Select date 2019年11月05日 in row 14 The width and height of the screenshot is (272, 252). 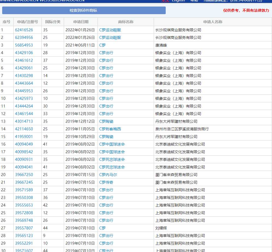click(80, 129)
